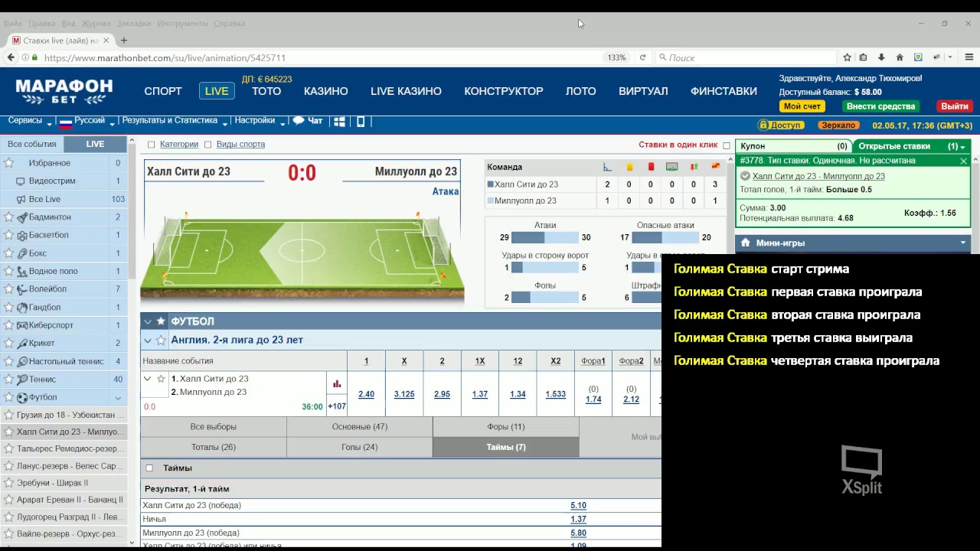
Task: Click the Зеркало button
Action: pos(838,125)
